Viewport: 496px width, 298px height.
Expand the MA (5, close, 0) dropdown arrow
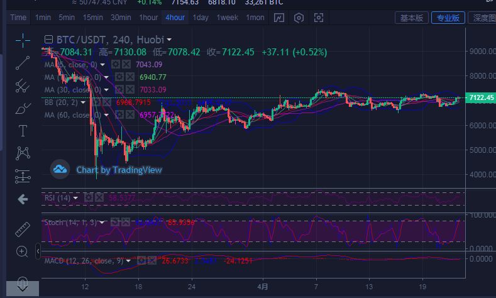pyautogui.click(x=102, y=65)
